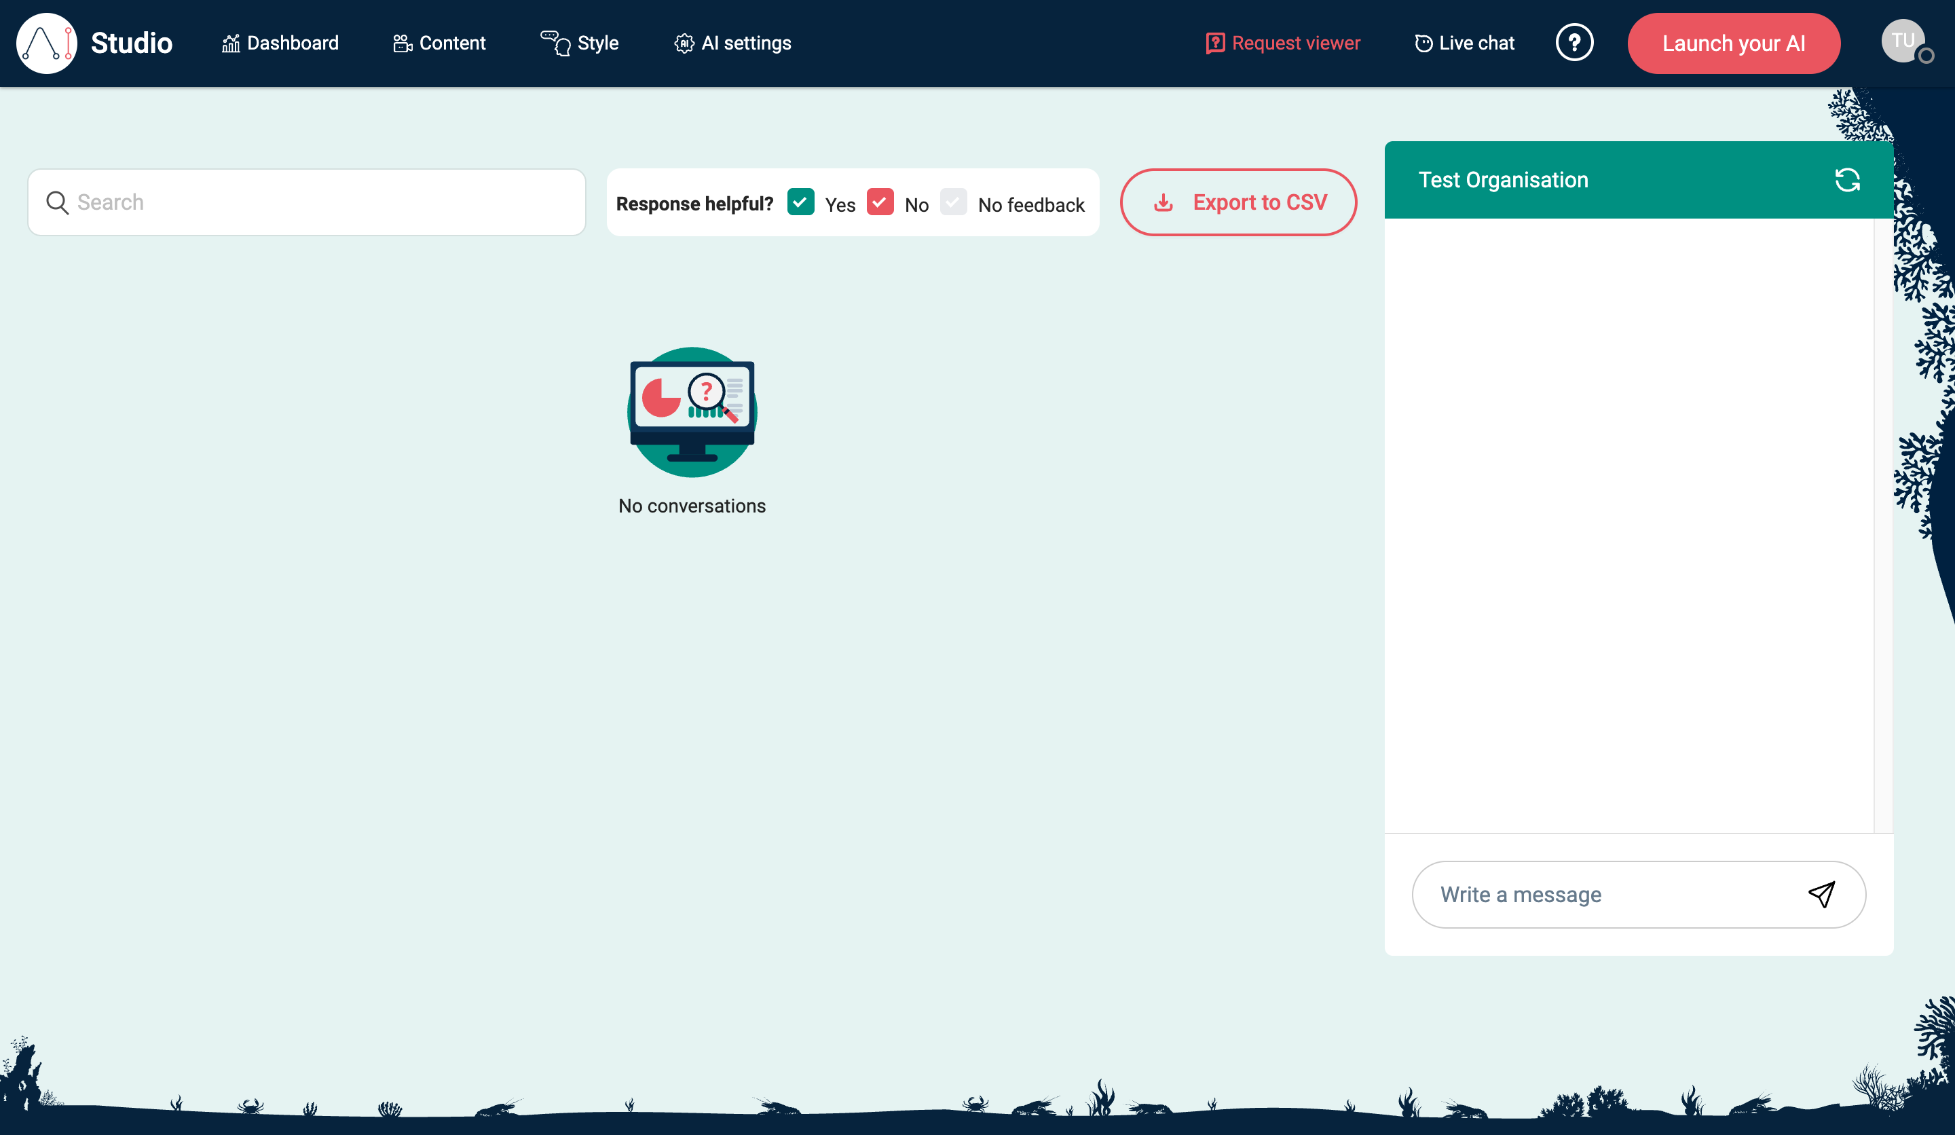Click the Content icon in navigation
This screenshot has height=1135, width=1955.
coord(402,43)
